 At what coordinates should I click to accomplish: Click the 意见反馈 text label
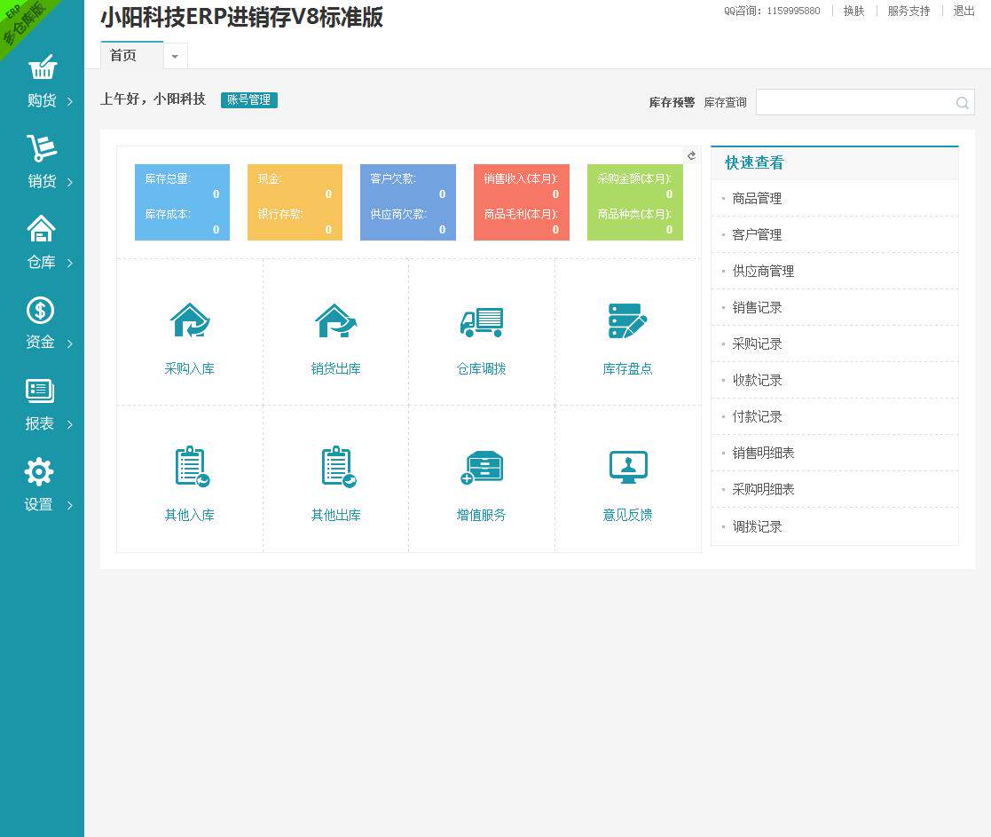tap(627, 515)
